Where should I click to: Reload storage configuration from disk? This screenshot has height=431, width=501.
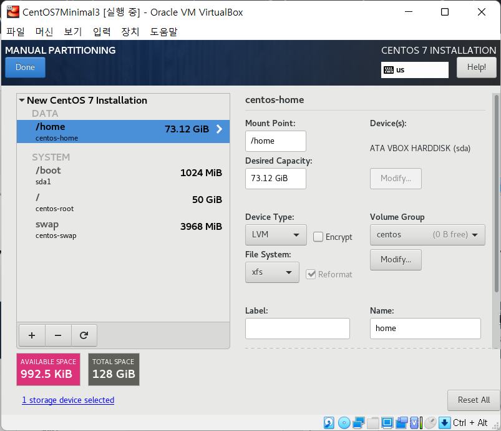[84, 335]
